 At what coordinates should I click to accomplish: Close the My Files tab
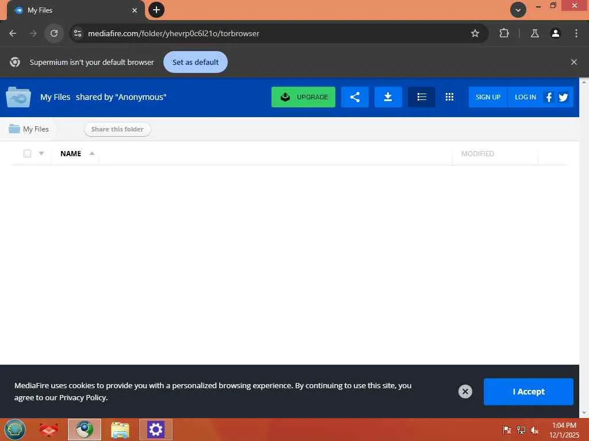tap(135, 10)
